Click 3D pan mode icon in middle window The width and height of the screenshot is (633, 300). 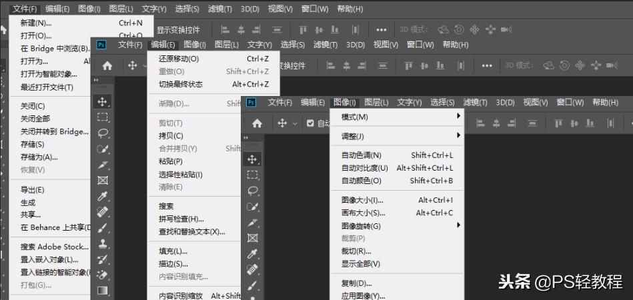tap(580, 66)
